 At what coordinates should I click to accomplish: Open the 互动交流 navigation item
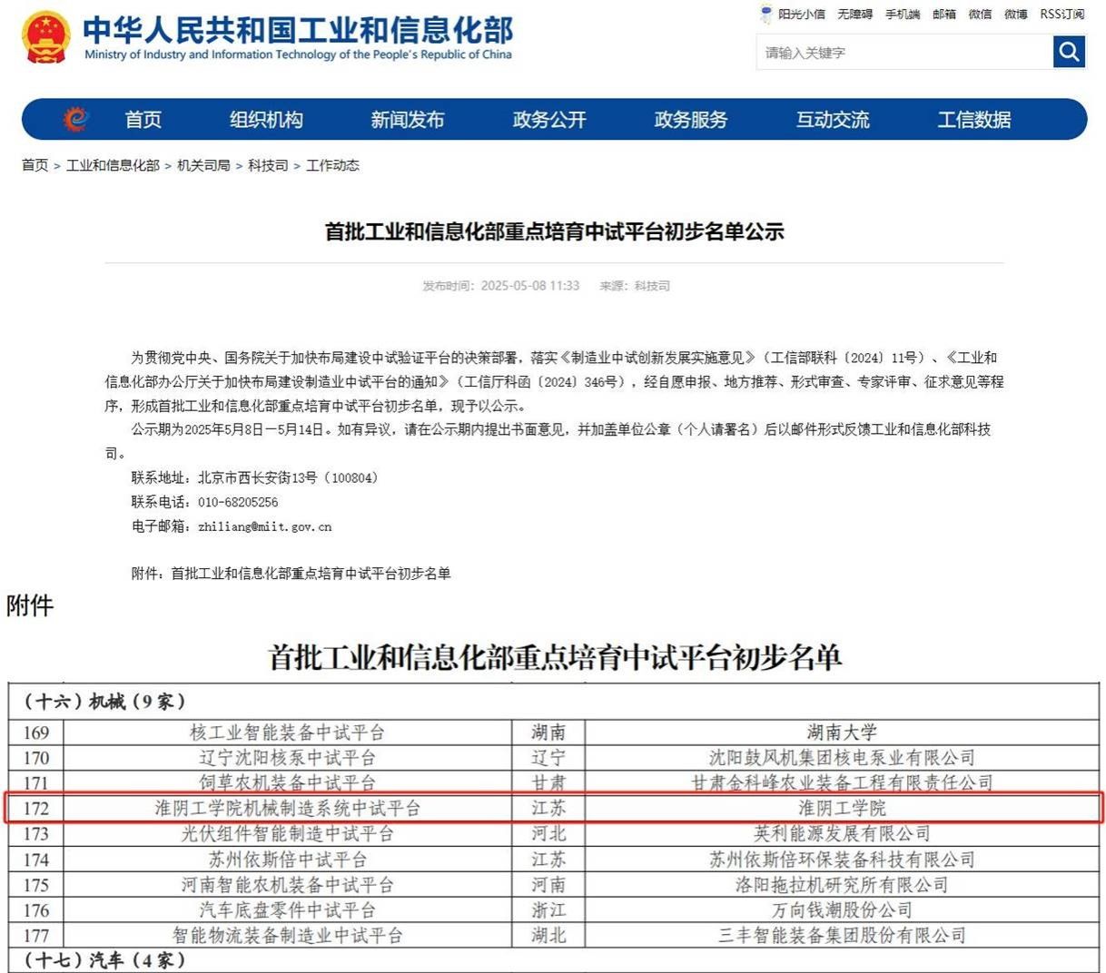pos(833,120)
